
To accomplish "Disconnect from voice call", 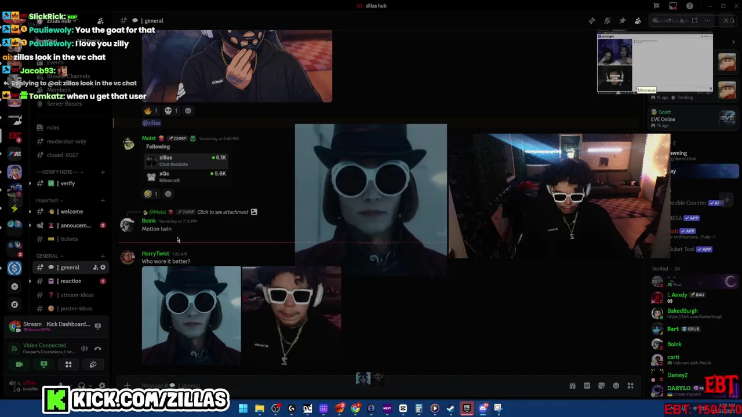I will pyautogui.click(x=97, y=349).
